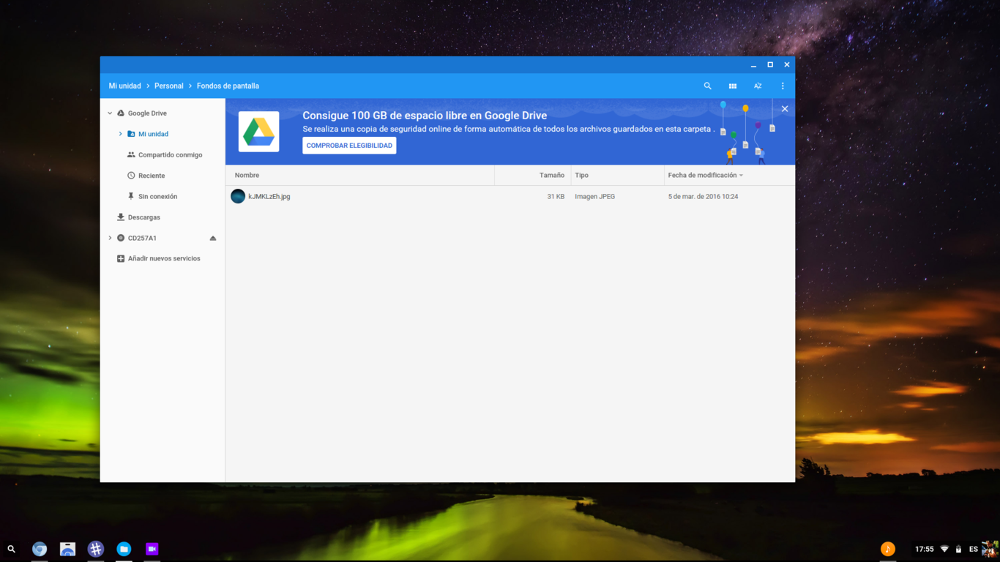The width and height of the screenshot is (1000, 562).
Task: Select the kJMKLzEh.jpg thumbnail
Action: pyautogui.click(x=237, y=196)
